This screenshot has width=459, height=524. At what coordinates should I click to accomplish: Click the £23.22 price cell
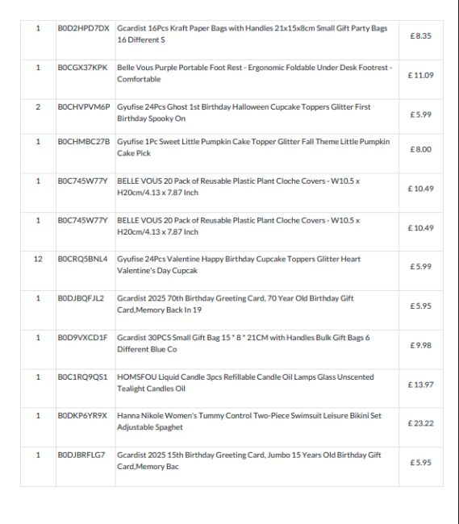(x=420, y=423)
